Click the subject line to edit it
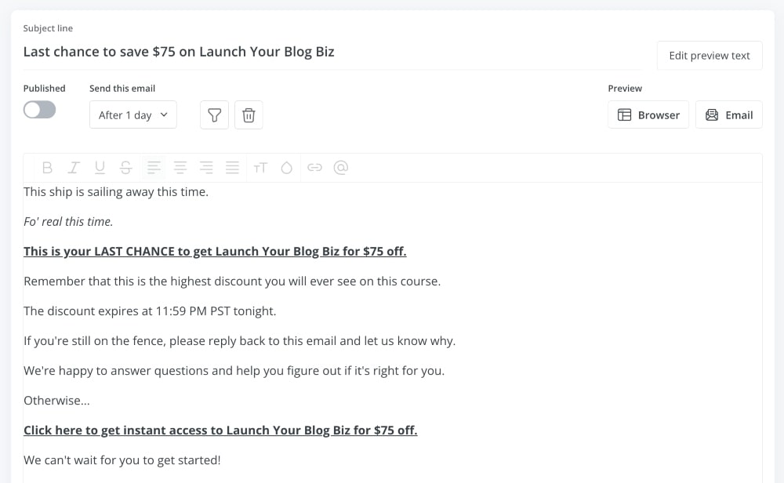 coord(179,51)
